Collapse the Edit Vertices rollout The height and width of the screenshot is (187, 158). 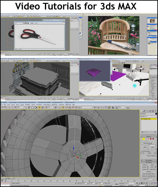point(149,162)
